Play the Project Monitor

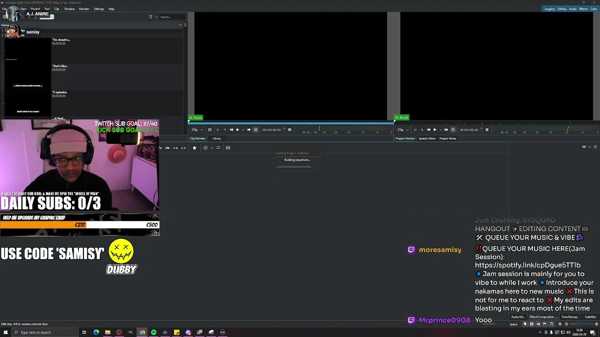[x=435, y=130]
